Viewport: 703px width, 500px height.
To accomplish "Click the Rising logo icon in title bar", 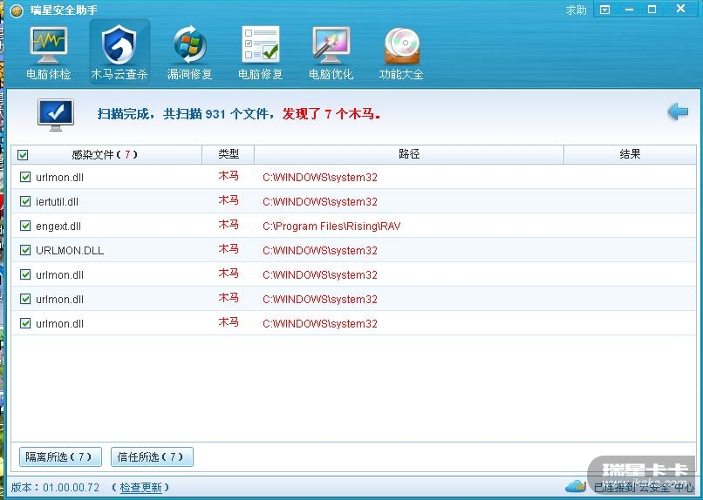I will click(17, 10).
